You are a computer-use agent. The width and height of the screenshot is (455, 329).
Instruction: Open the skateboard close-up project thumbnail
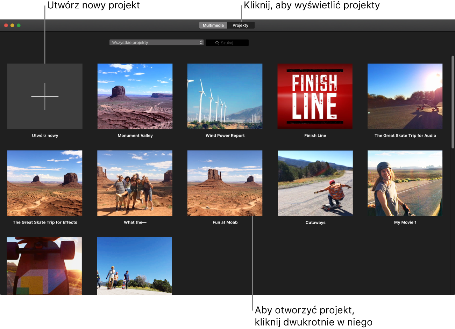[x=44, y=266]
